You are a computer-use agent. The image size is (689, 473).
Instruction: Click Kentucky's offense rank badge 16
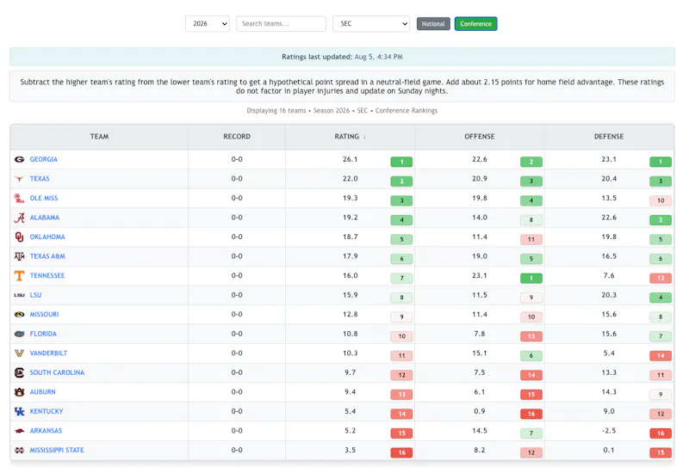coord(531,414)
